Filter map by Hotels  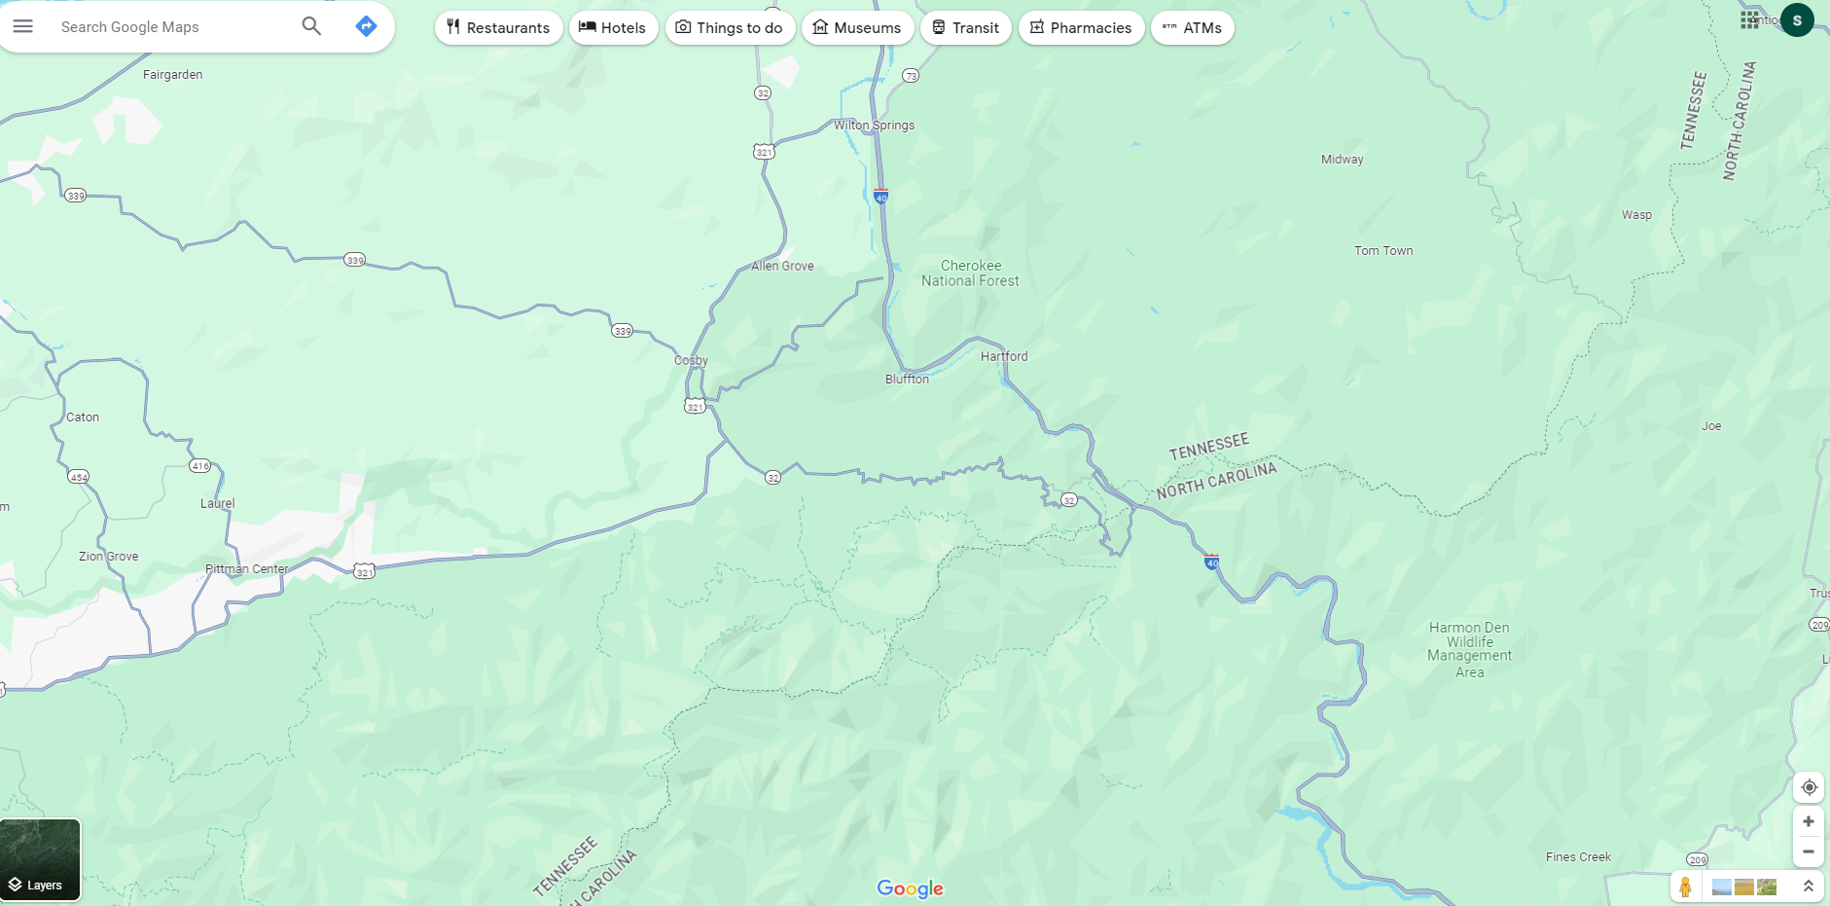coord(613,28)
